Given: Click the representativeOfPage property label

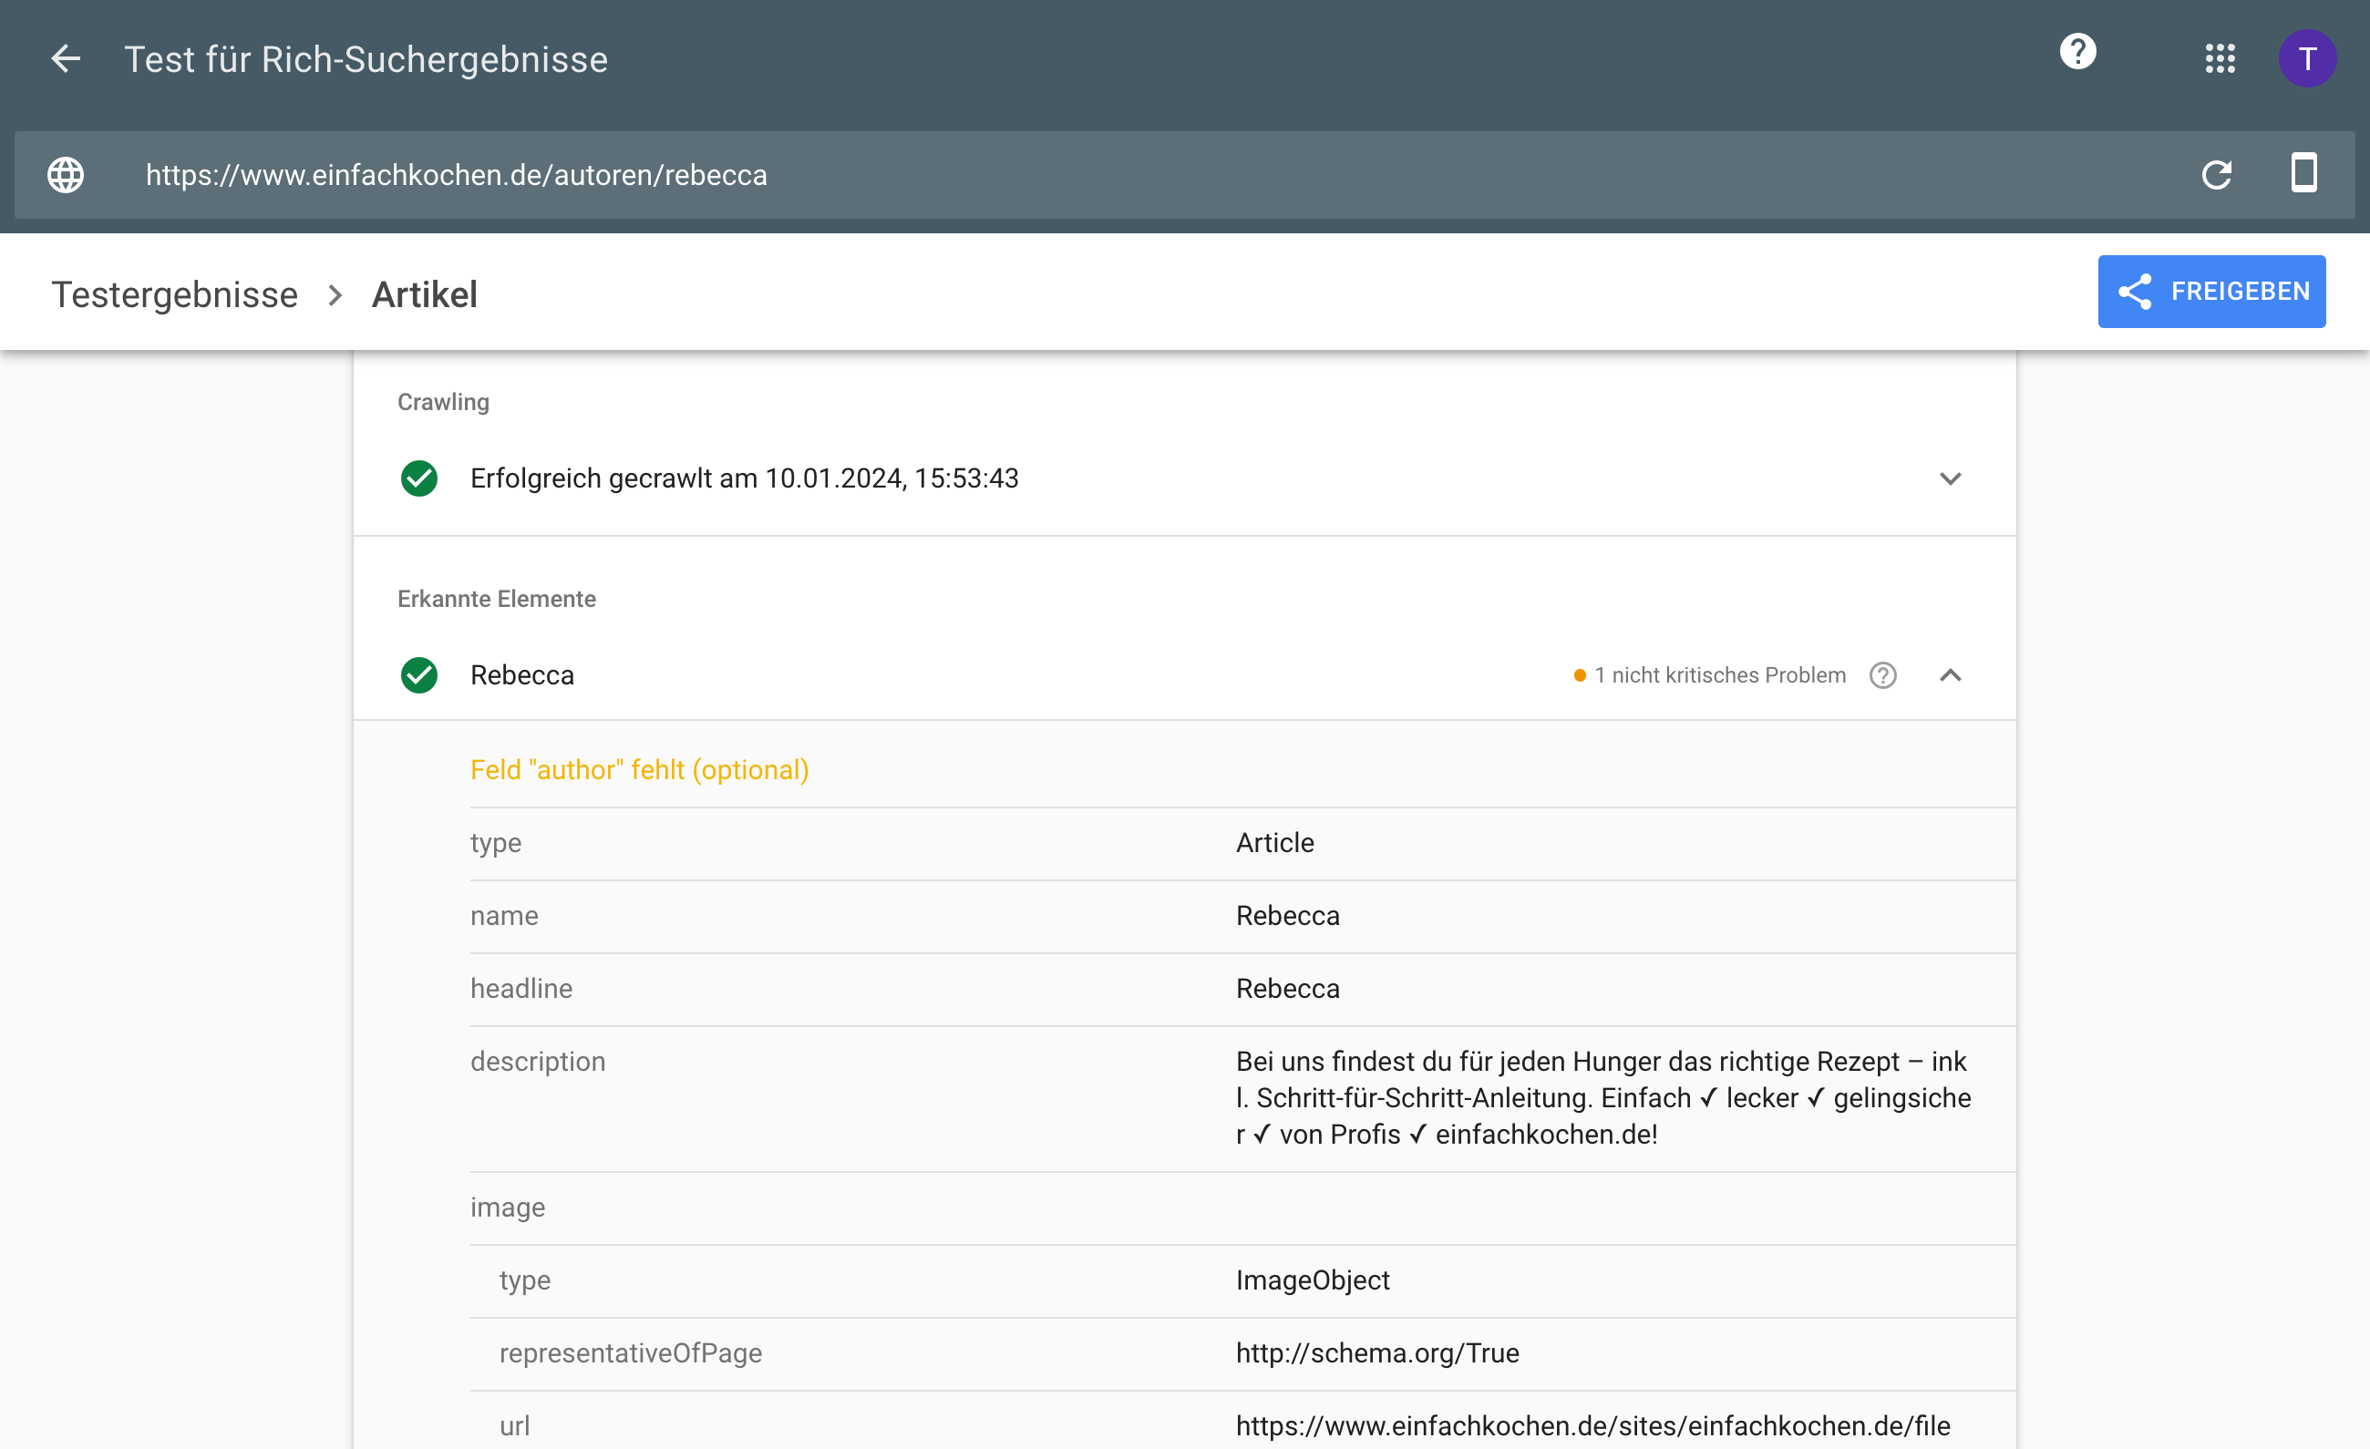Looking at the screenshot, I should [x=630, y=1354].
